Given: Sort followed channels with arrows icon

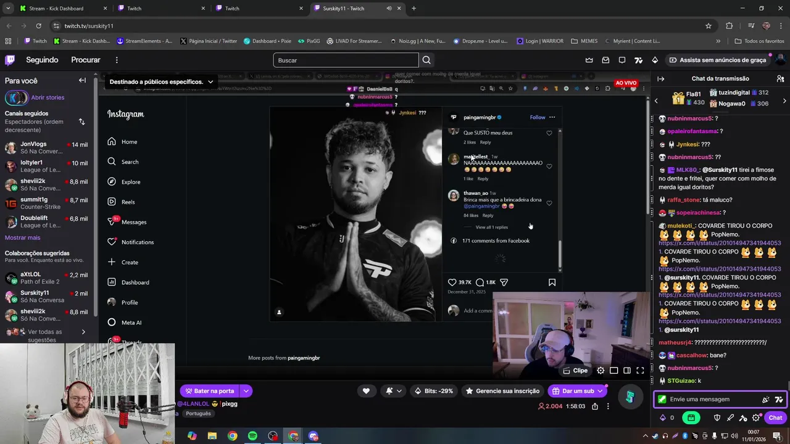Looking at the screenshot, I should (x=81, y=121).
